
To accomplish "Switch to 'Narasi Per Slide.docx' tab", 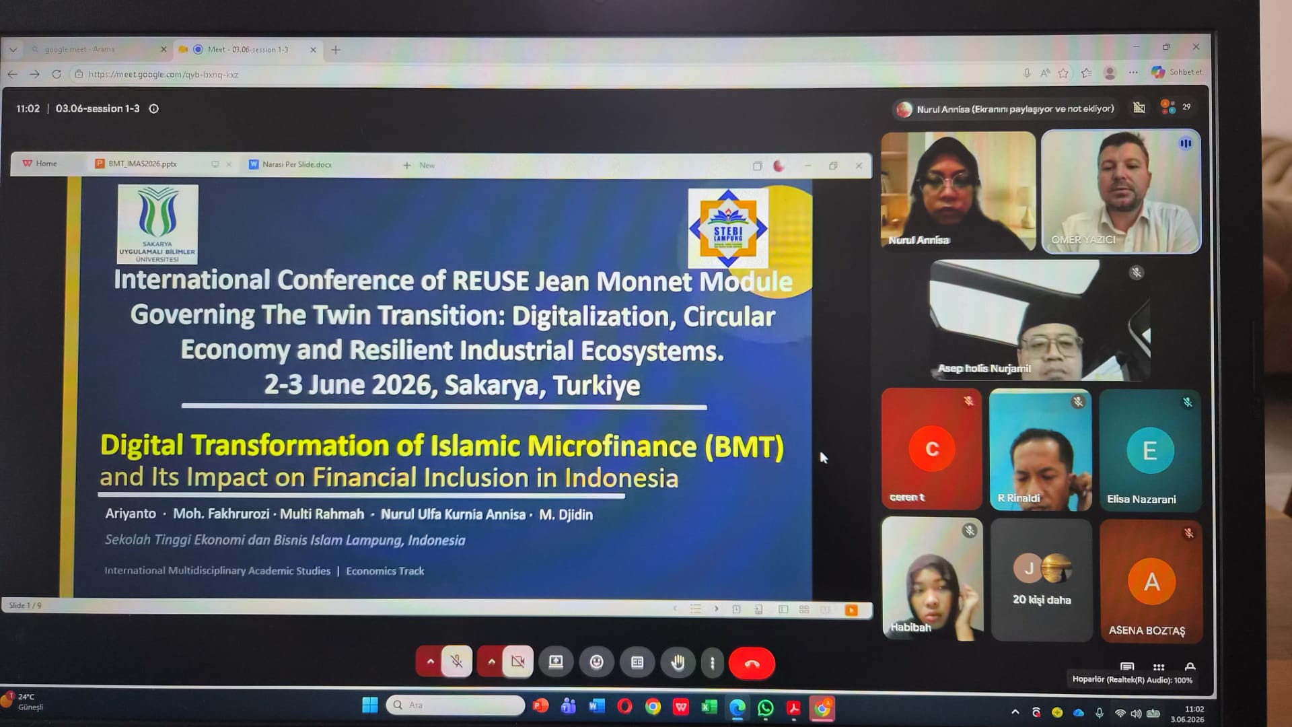I will [291, 164].
